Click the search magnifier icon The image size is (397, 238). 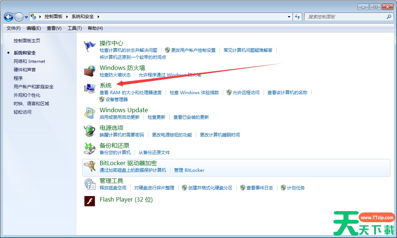(389, 17)
